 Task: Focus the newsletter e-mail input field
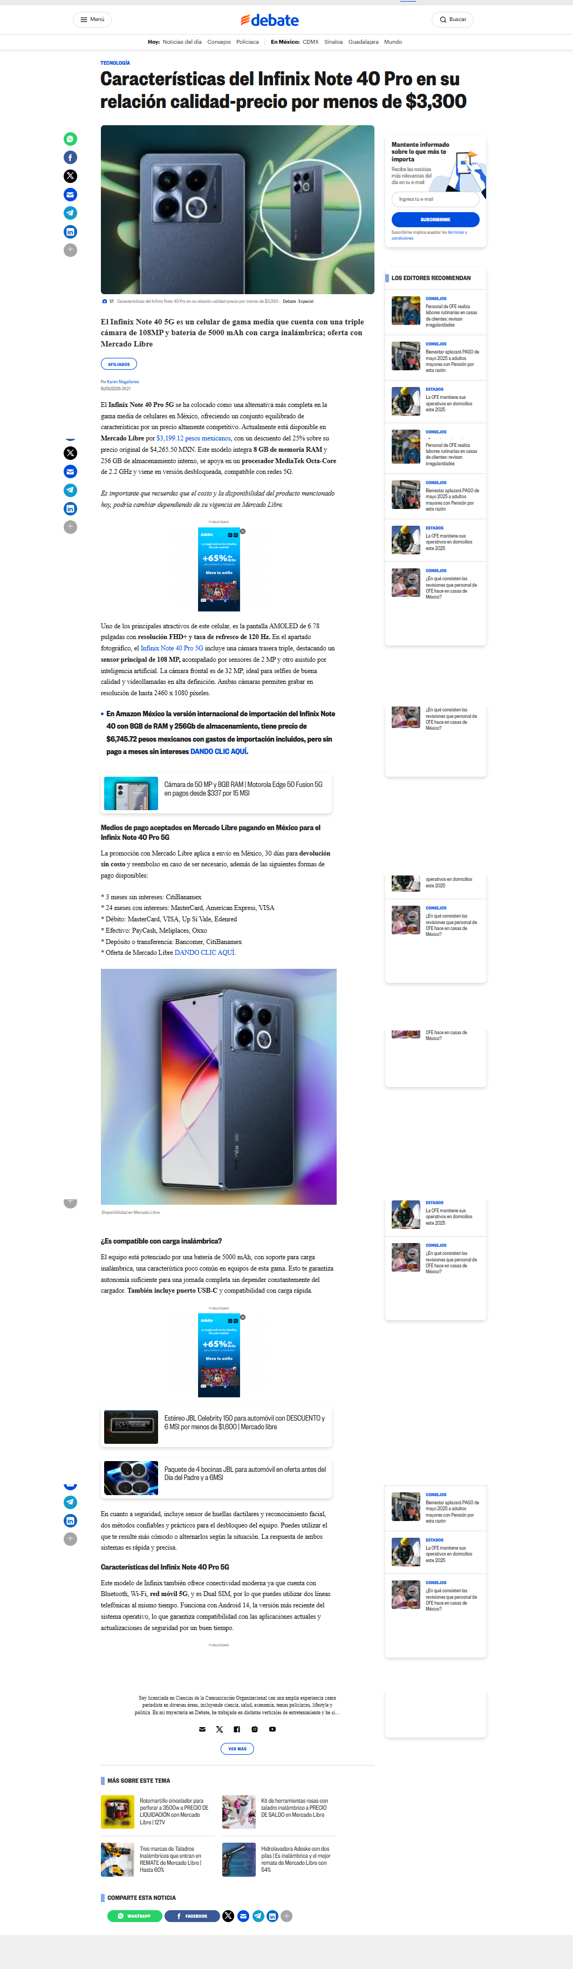(x=435, y=199)
